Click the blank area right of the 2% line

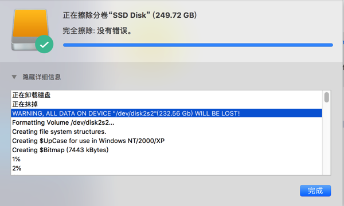click(x=171, y=168)
